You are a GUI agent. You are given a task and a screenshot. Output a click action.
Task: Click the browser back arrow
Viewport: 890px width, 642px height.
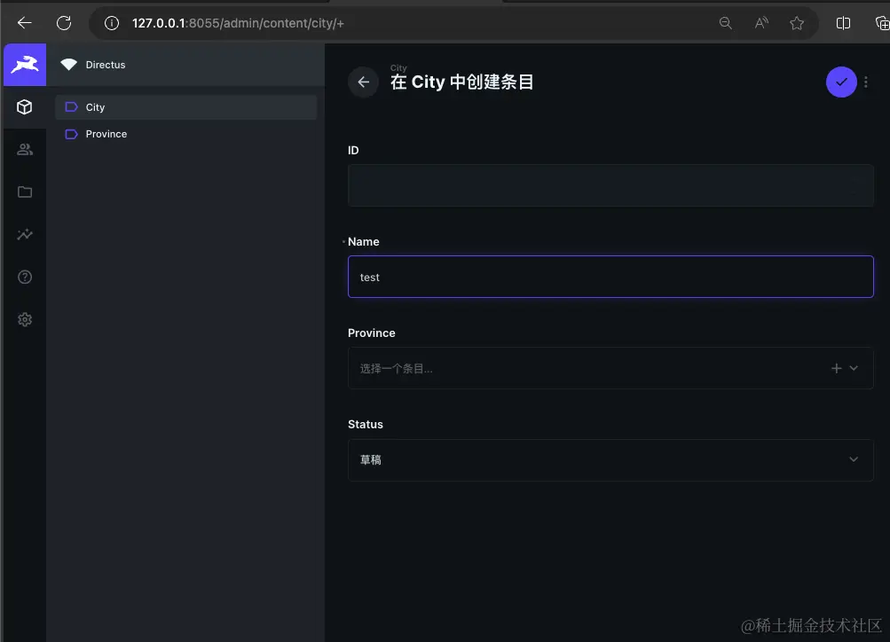coord(25,23)
